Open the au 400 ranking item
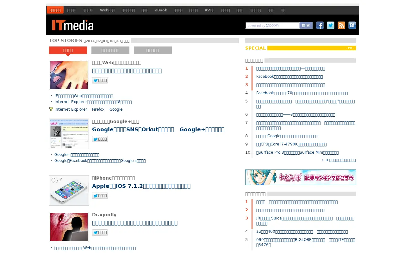Viewport: 405px width, 253px height. pos(302,232)
